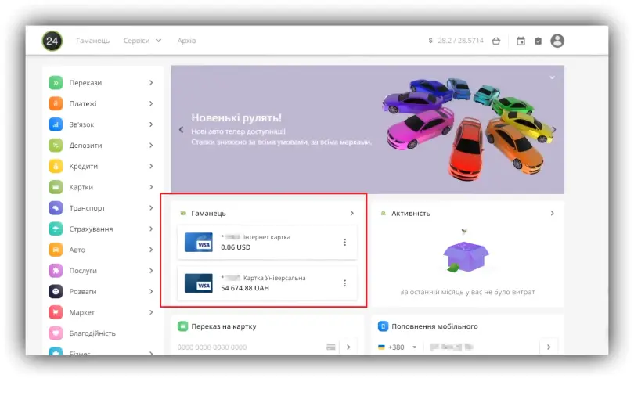Viewport: 634px width, 396px height.
Task: Click the yellow Кредити sidebar icon
Action: pyautogui.click(x=56, y=167)
